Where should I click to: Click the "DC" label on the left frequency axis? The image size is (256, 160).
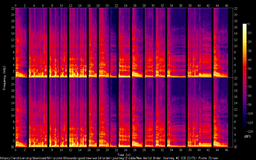pyautogui.click(x=13, y=147)
